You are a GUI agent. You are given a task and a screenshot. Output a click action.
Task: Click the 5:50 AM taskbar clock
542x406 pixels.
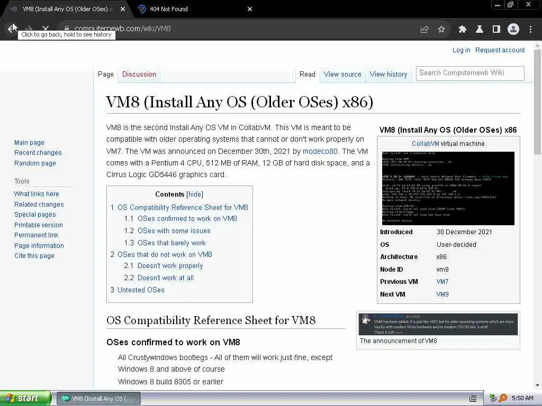click(522, 398)
